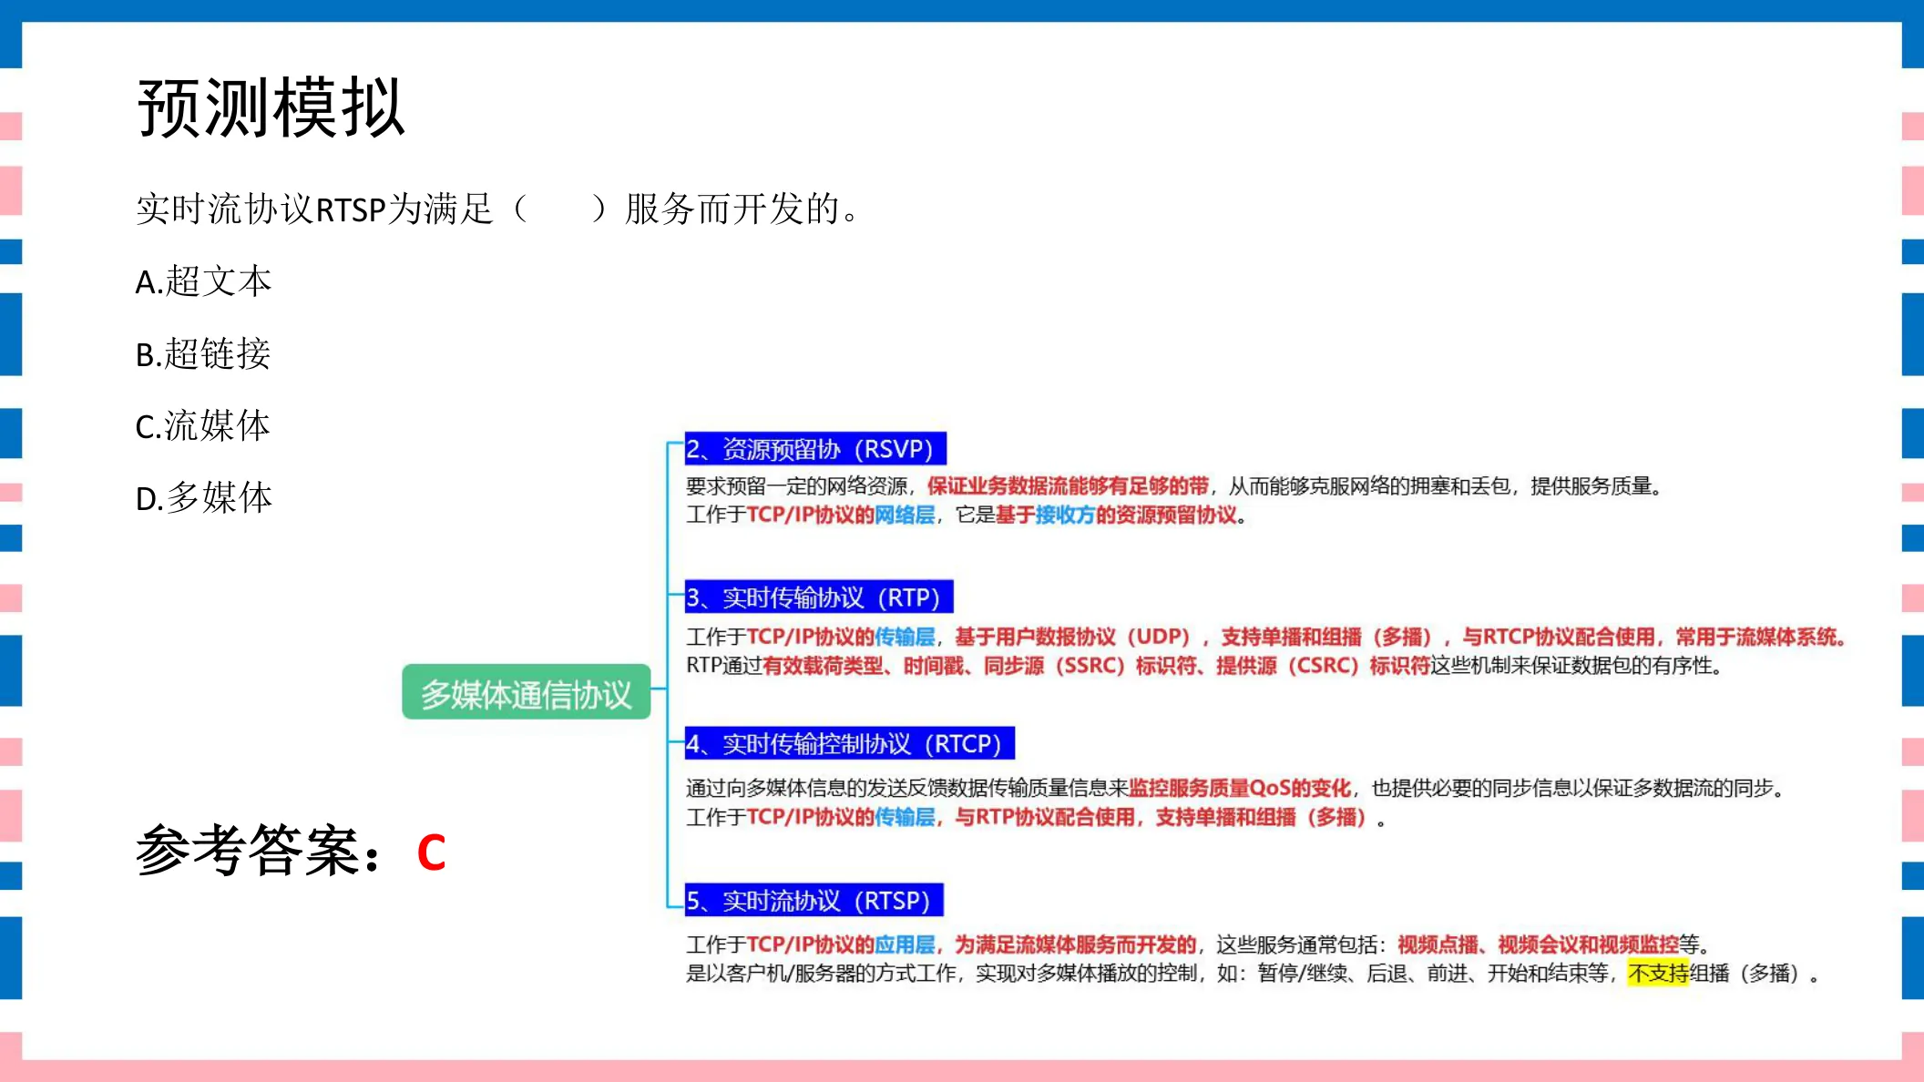Viewport: 1924px width, 1082px height.
Task: Select the 2、资源预留协 (RSVP) heading
Action: click(815, 449)
